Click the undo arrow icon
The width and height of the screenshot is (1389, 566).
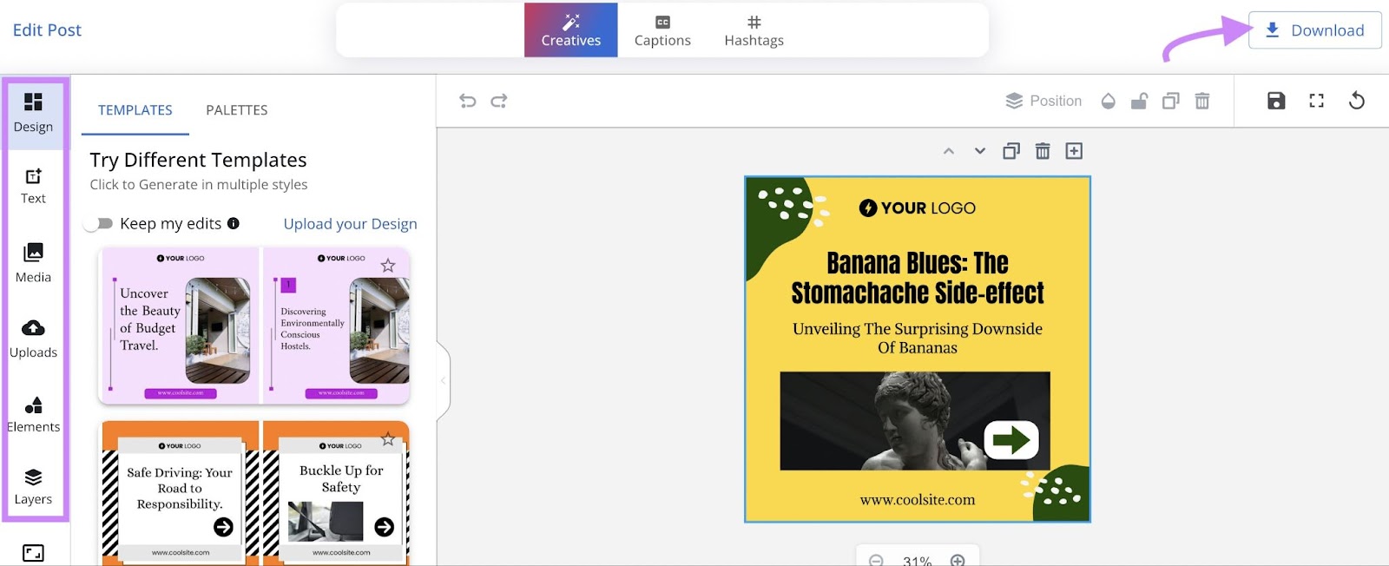point(468,101)
